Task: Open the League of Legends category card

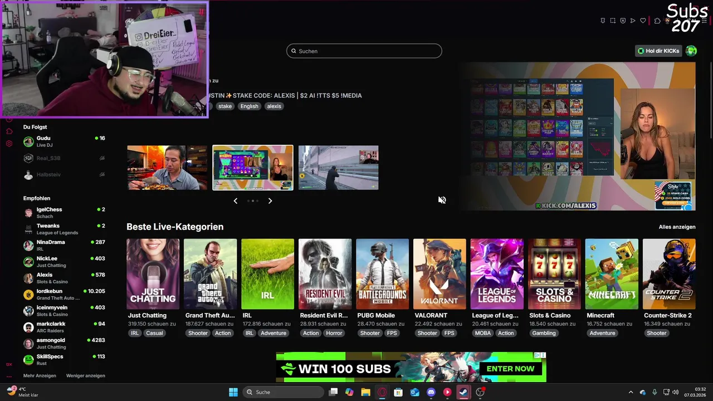Action: pyautogui.click(x=497, y=274)
